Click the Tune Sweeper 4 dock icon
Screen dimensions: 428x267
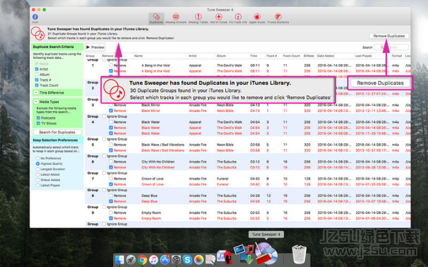tap(266, 253)
